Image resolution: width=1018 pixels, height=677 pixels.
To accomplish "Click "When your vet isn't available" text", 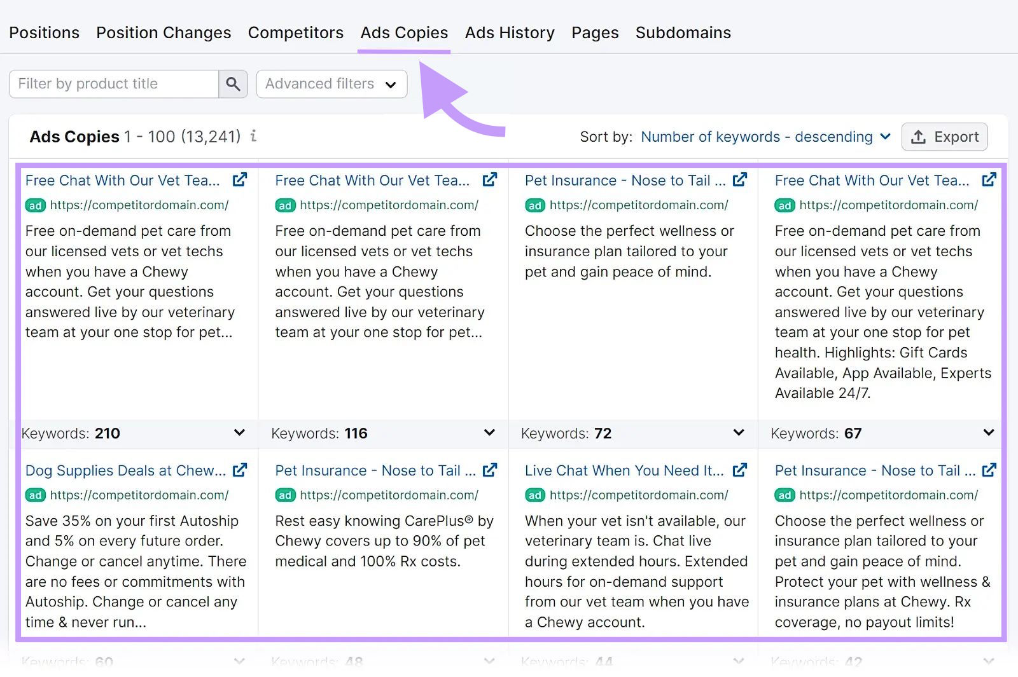I will pyautogui.click(x=636, y=571).
